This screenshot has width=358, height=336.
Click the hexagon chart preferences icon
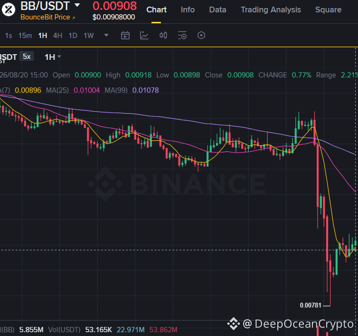click(x=201, y=36)
